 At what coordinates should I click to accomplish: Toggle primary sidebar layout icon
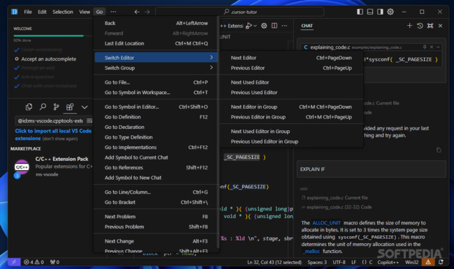point(360,12)
